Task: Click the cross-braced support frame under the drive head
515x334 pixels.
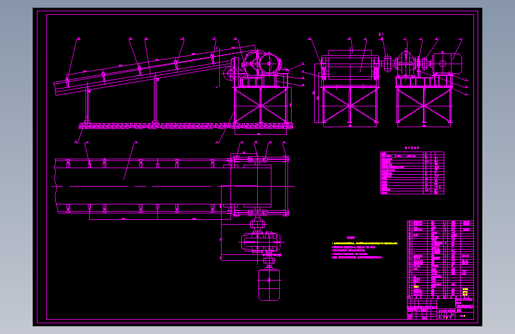Action: point(261,106)
